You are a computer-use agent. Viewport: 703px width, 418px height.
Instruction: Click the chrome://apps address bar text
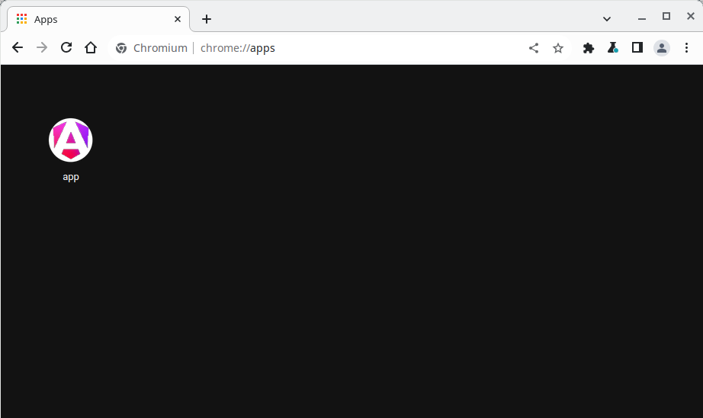[238, 48]
